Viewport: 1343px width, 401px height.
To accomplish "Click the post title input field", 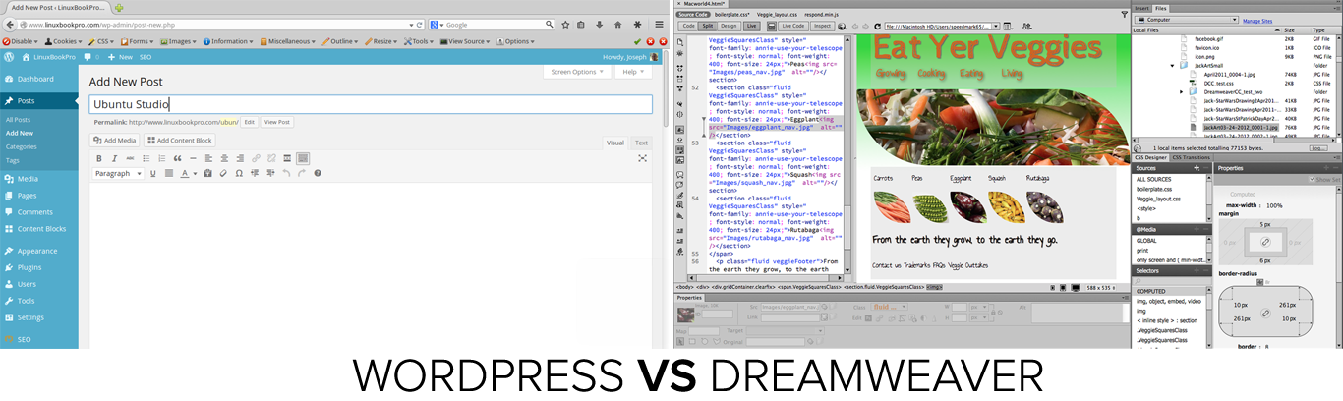I will coord(371,103).
